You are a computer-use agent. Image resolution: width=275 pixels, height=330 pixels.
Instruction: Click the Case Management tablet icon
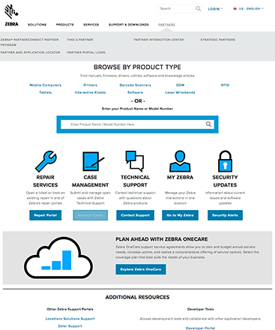coord(93,161)
